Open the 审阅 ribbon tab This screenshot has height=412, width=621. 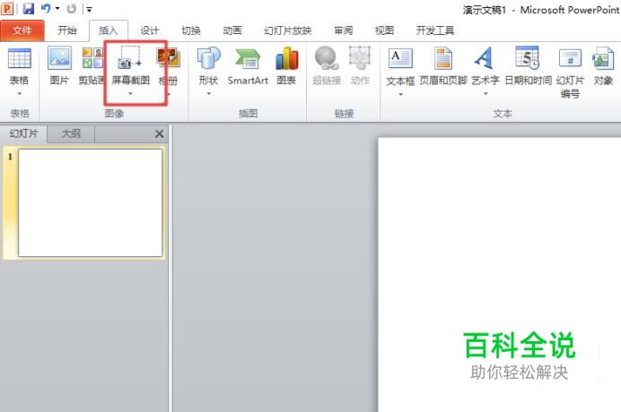pyautogui.click(x=343, y=30)
